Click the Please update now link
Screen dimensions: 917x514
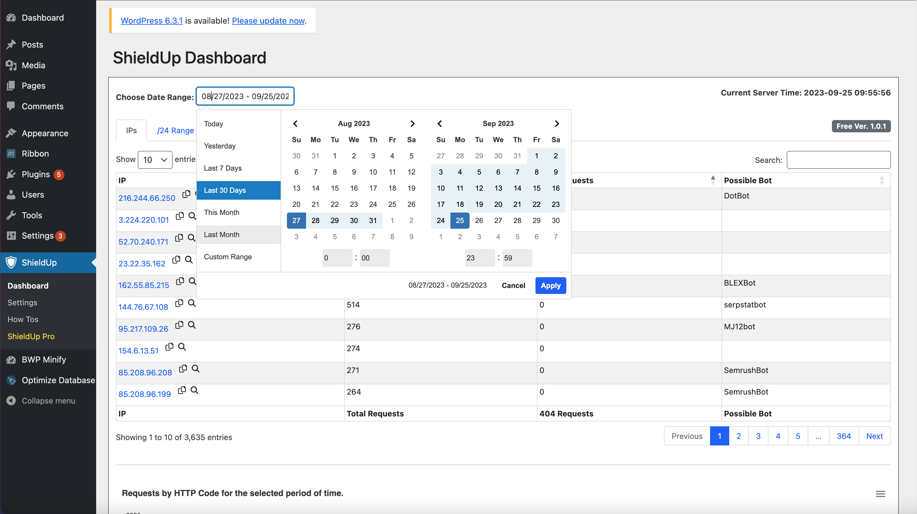click(x=268, y=21)
